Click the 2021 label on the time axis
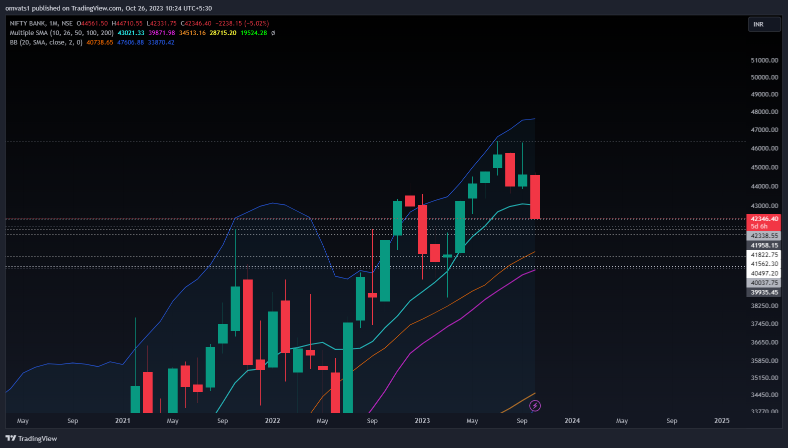This screenshot has width=788, height=448. 123,421
